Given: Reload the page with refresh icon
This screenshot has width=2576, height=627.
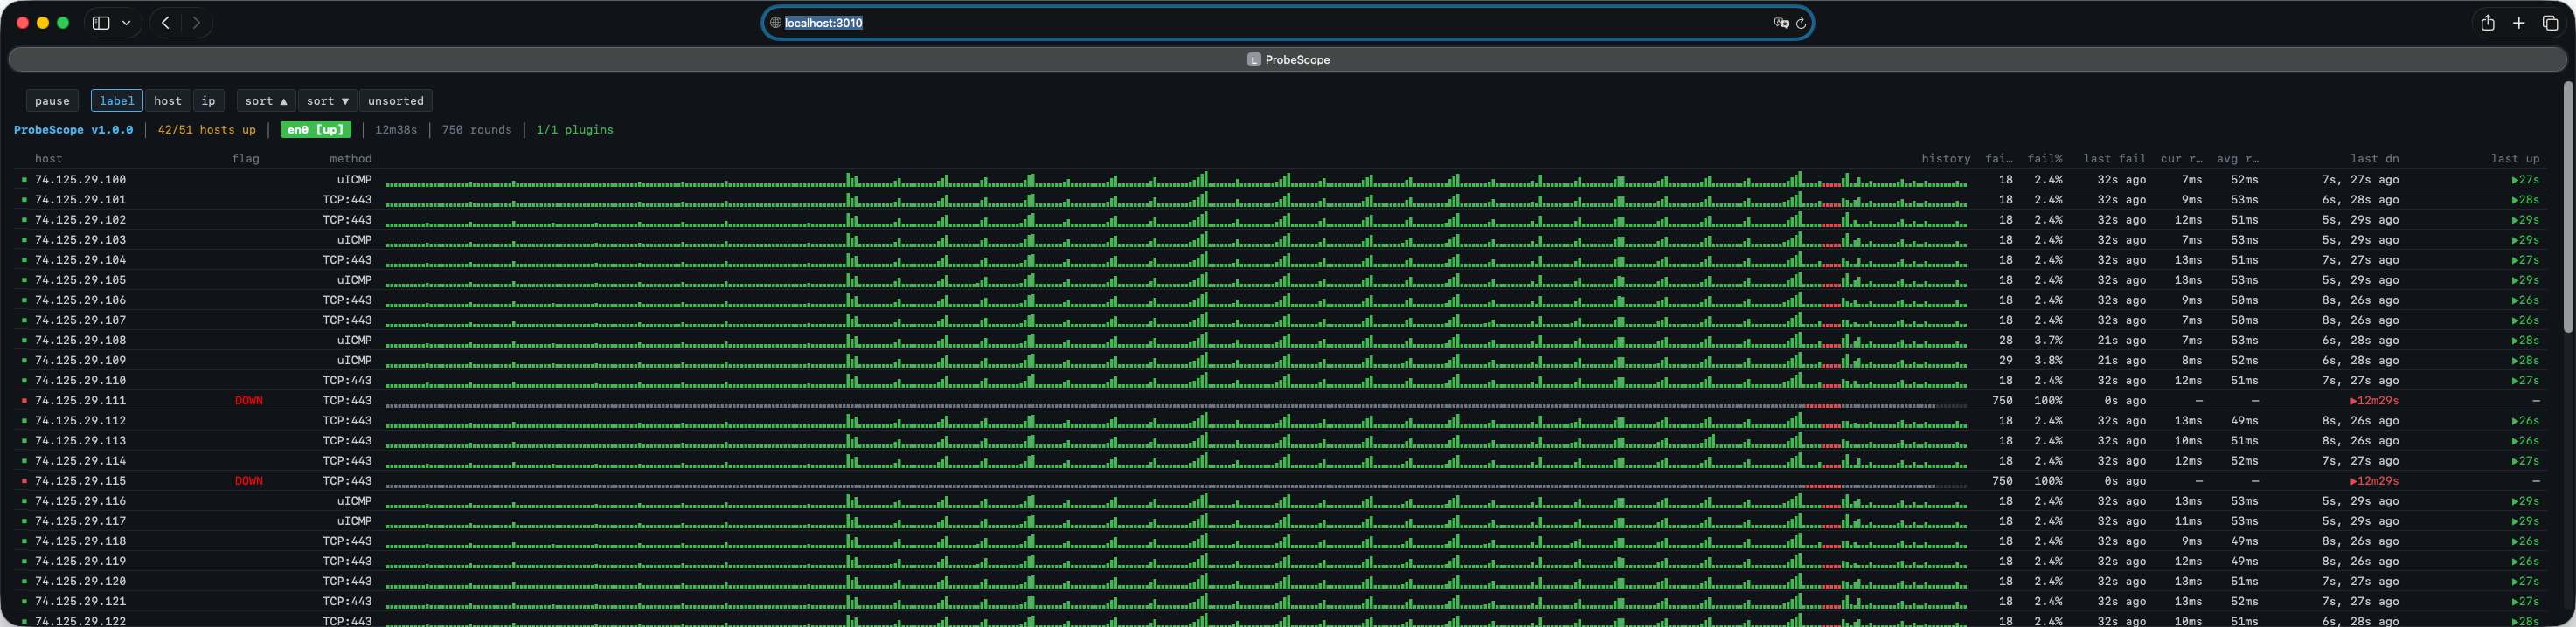Looking at the screenshot, I should [x=1800, y=23].
